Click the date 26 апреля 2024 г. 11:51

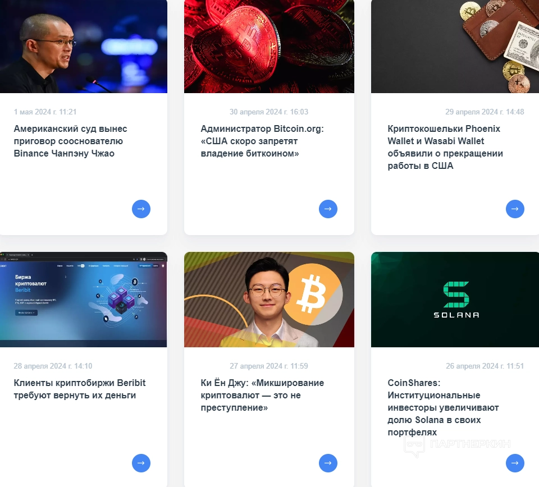point(485,366)
